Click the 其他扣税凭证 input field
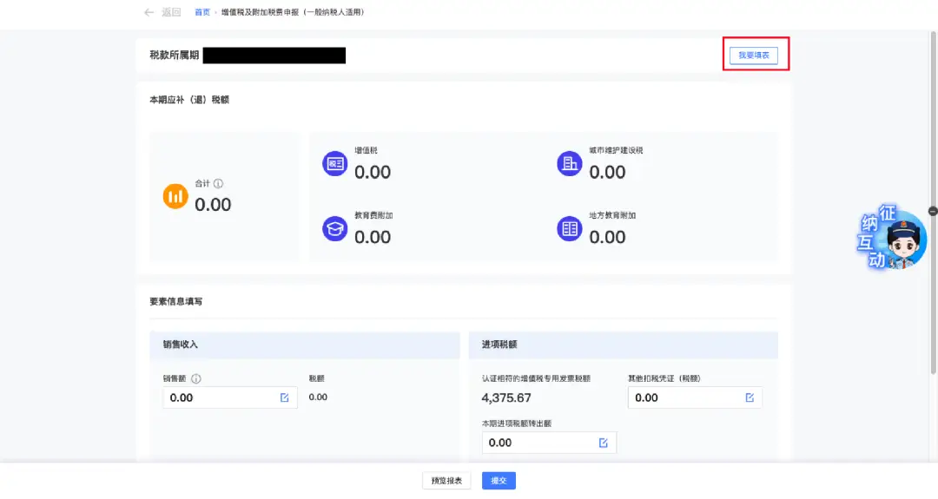 point(695,397)
